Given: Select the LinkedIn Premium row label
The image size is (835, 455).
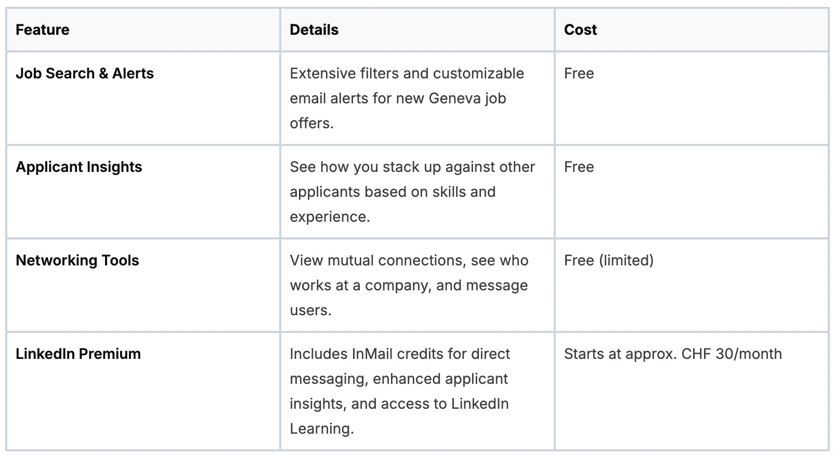Looking at the screenshot, I should tap(79, 354).
